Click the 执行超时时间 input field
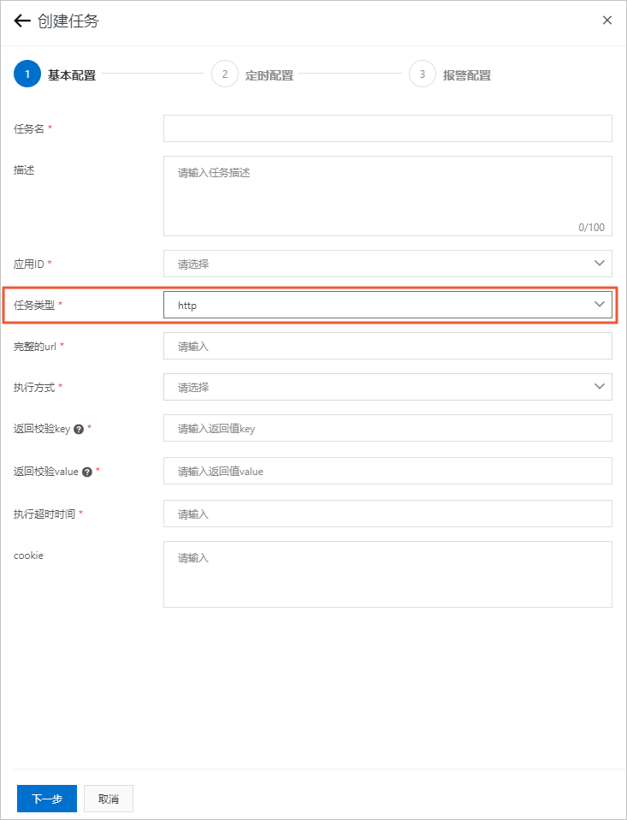The height and width of the screenshot is (820, 627). 387,514
